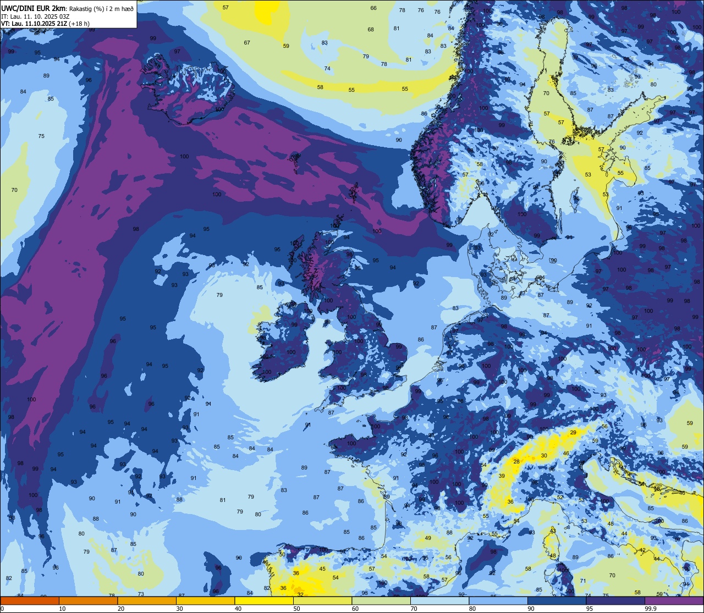Click the map value '32' over Spain

(x=300, y=594)
